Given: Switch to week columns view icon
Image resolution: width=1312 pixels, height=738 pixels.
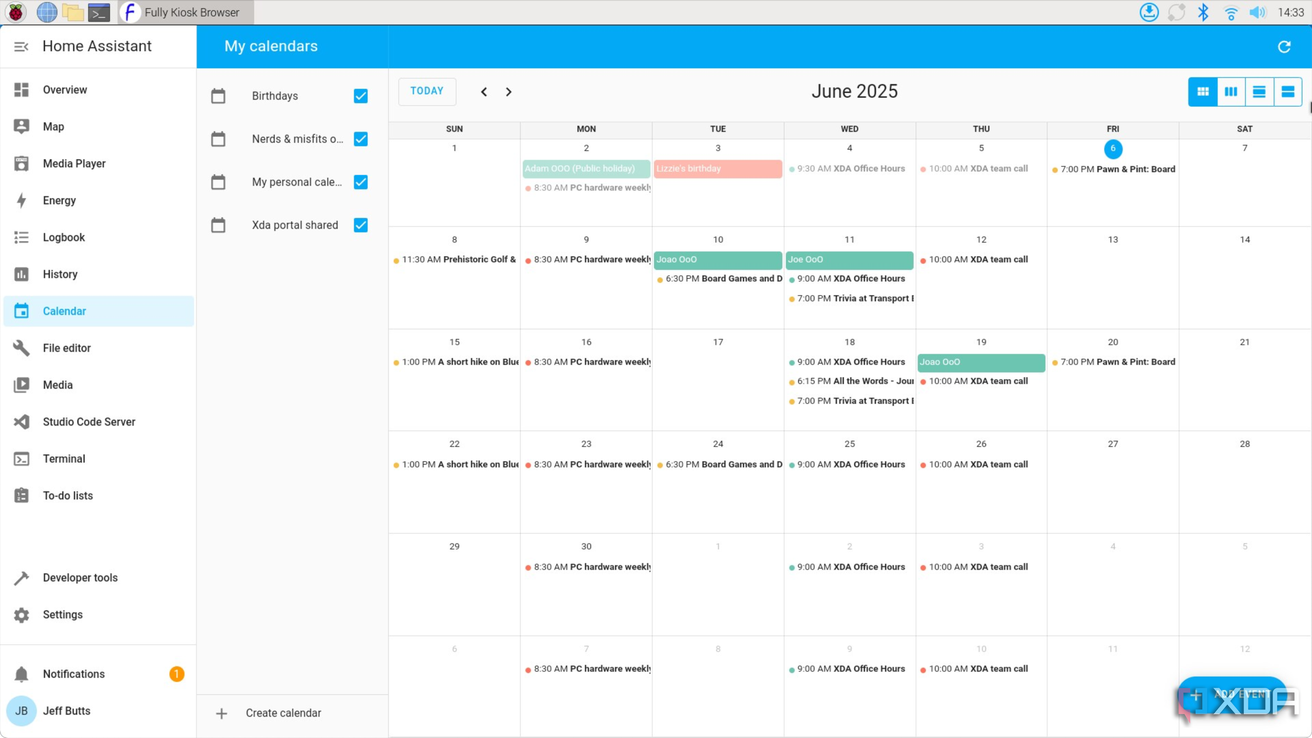Looking at the screenshot, I should point(1231,92).
